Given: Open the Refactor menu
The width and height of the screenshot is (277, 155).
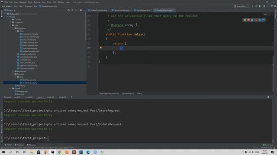Looking at the screenshot, I should 37,2.
